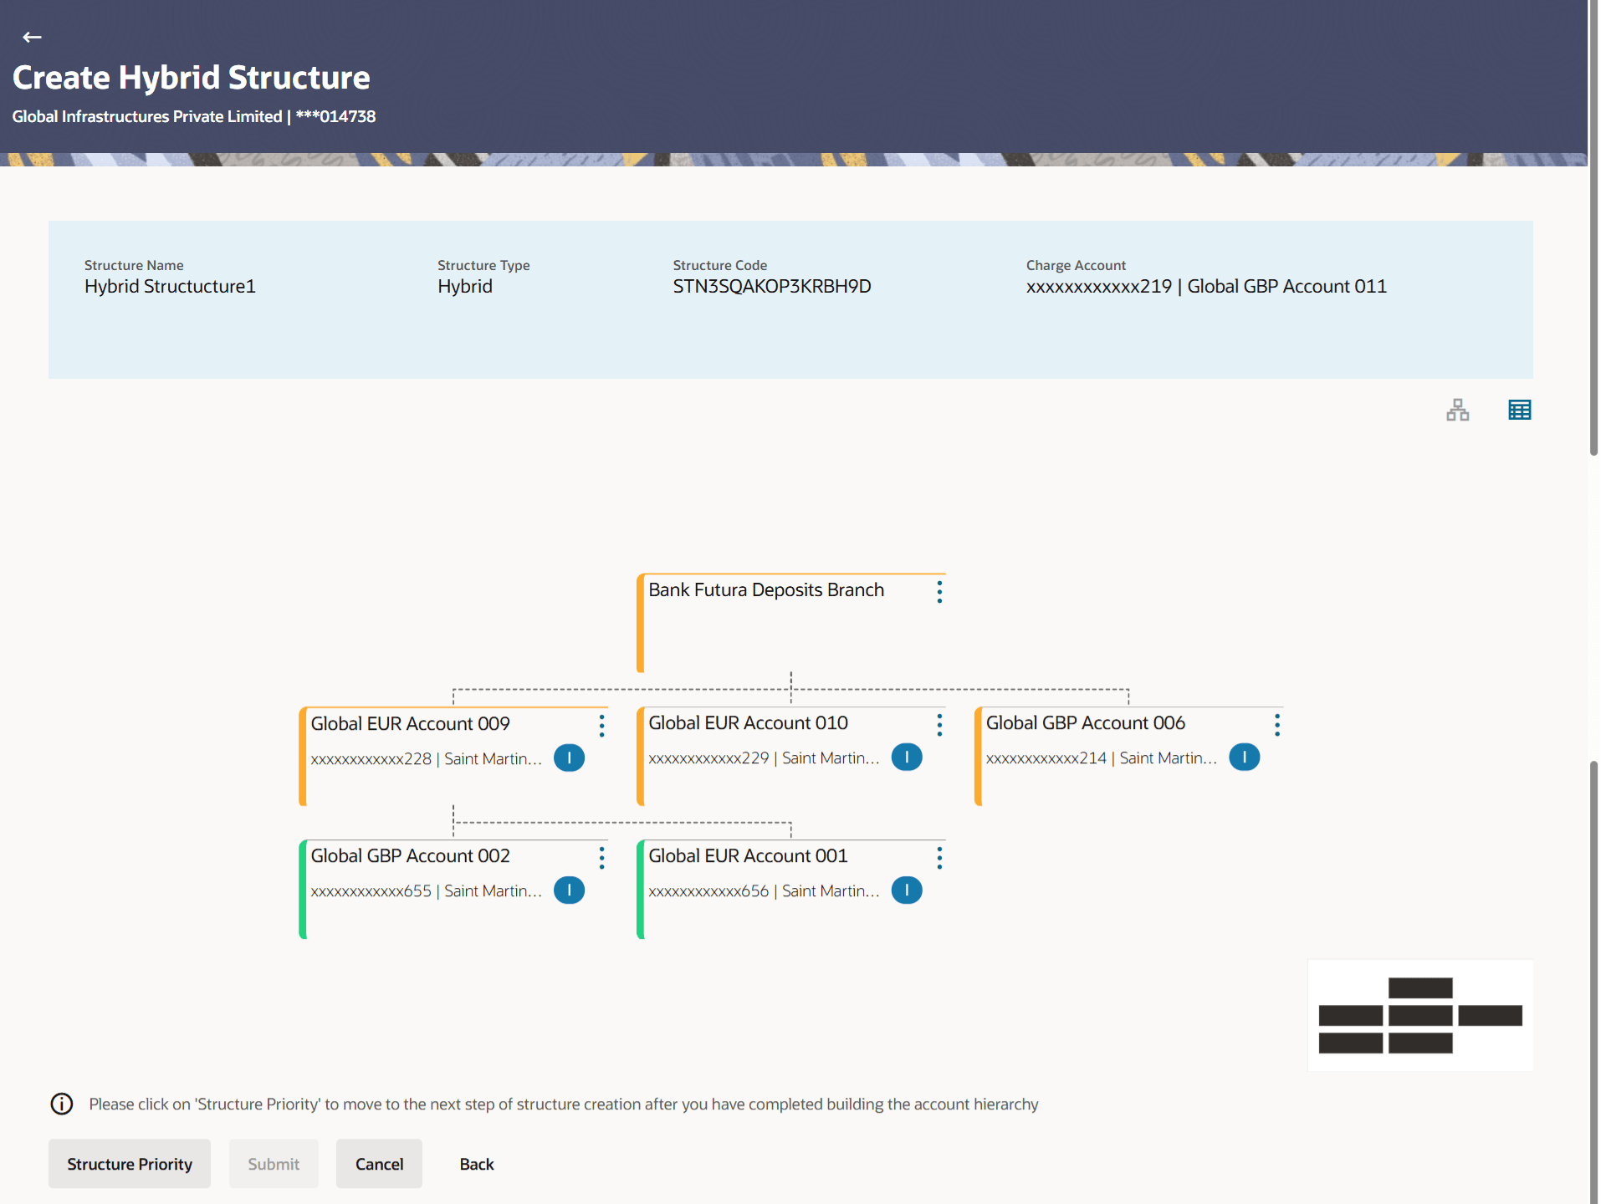This screenshot has width=1606, height=1204.
Task: Click the back arrow icon in header
Action: pos(32,37)
